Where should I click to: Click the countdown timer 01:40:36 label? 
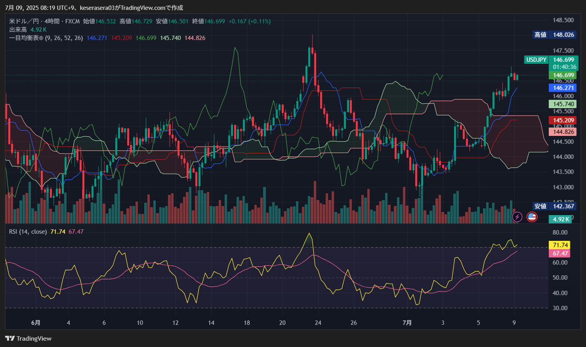[563, 67]
